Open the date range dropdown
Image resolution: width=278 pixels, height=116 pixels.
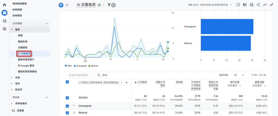(231, 5)
